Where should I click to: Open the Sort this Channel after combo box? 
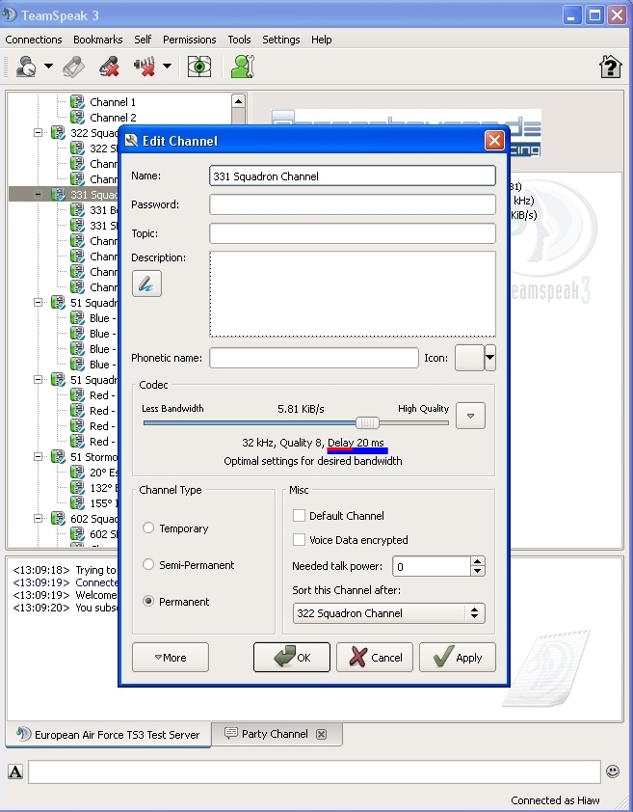point(388,613)
